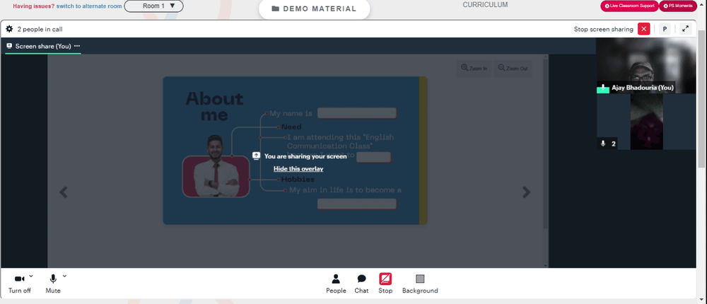Screen dimensions: 707x304
Task: Open camera options chevron
Action: pyautogui.click(x=30, y=276)
